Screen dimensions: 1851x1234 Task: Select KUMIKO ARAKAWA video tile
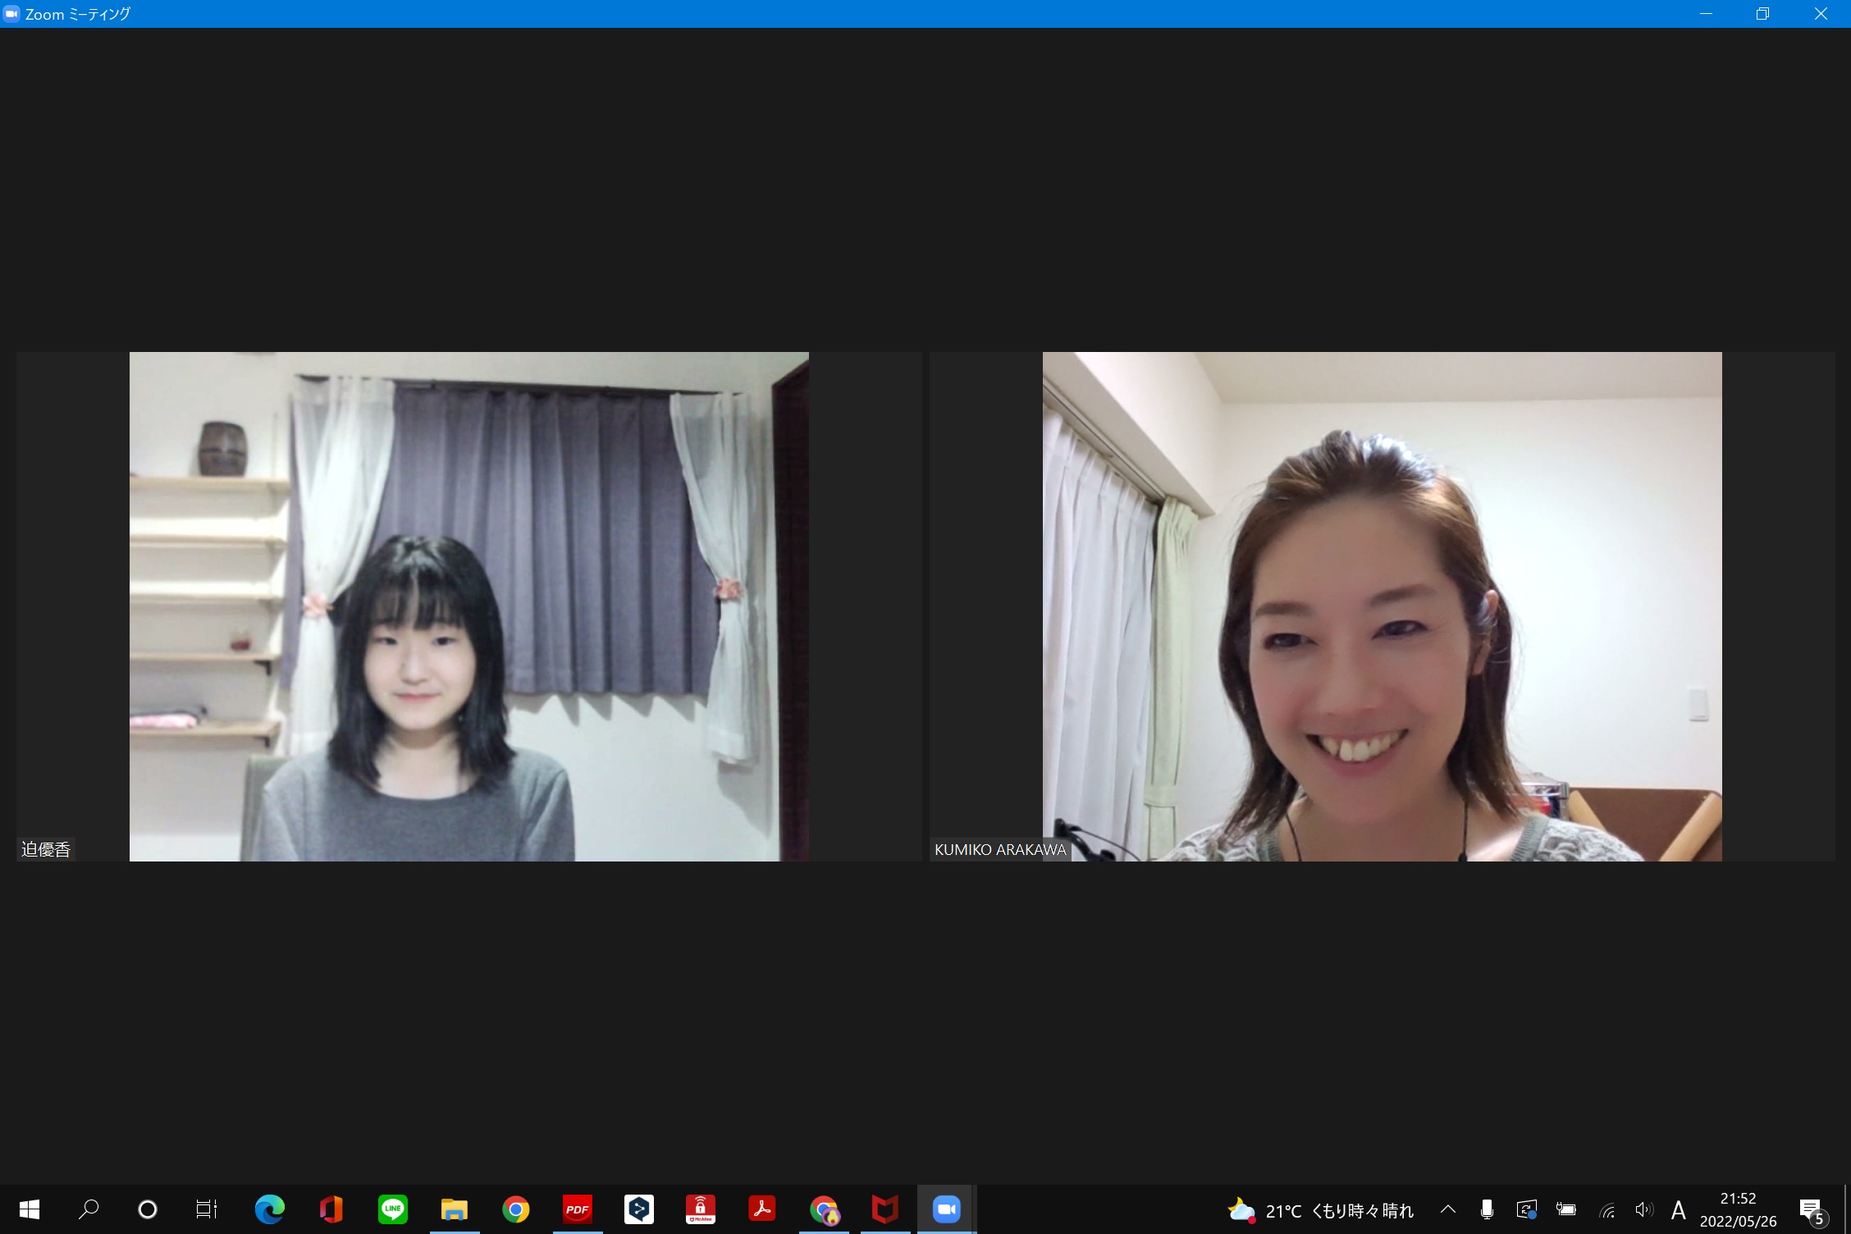[1382, 606]
